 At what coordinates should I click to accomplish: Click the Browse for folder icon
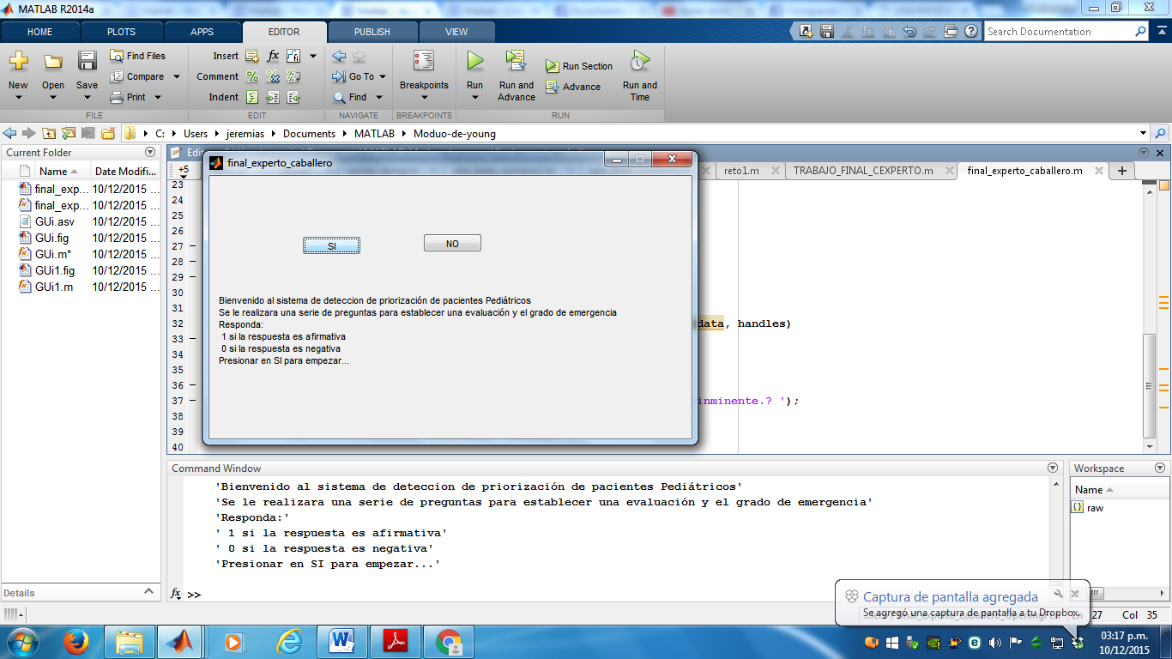108,133
